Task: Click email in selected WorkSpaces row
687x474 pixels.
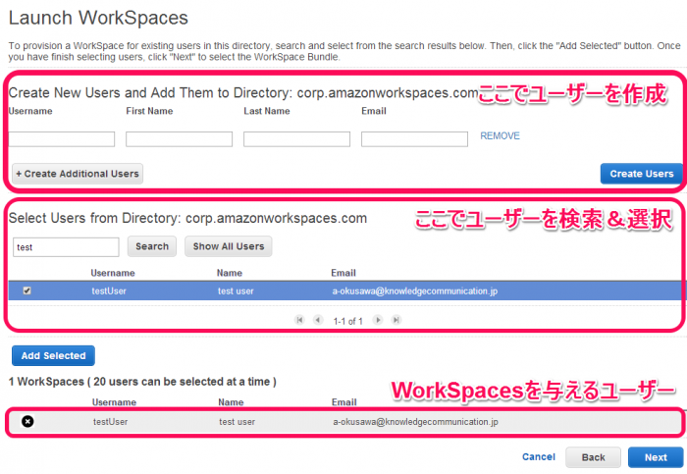Action: click(x=415, y=422)
